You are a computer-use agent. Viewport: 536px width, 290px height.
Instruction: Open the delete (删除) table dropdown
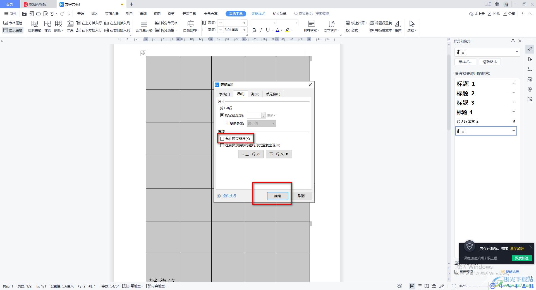[59, 26]
